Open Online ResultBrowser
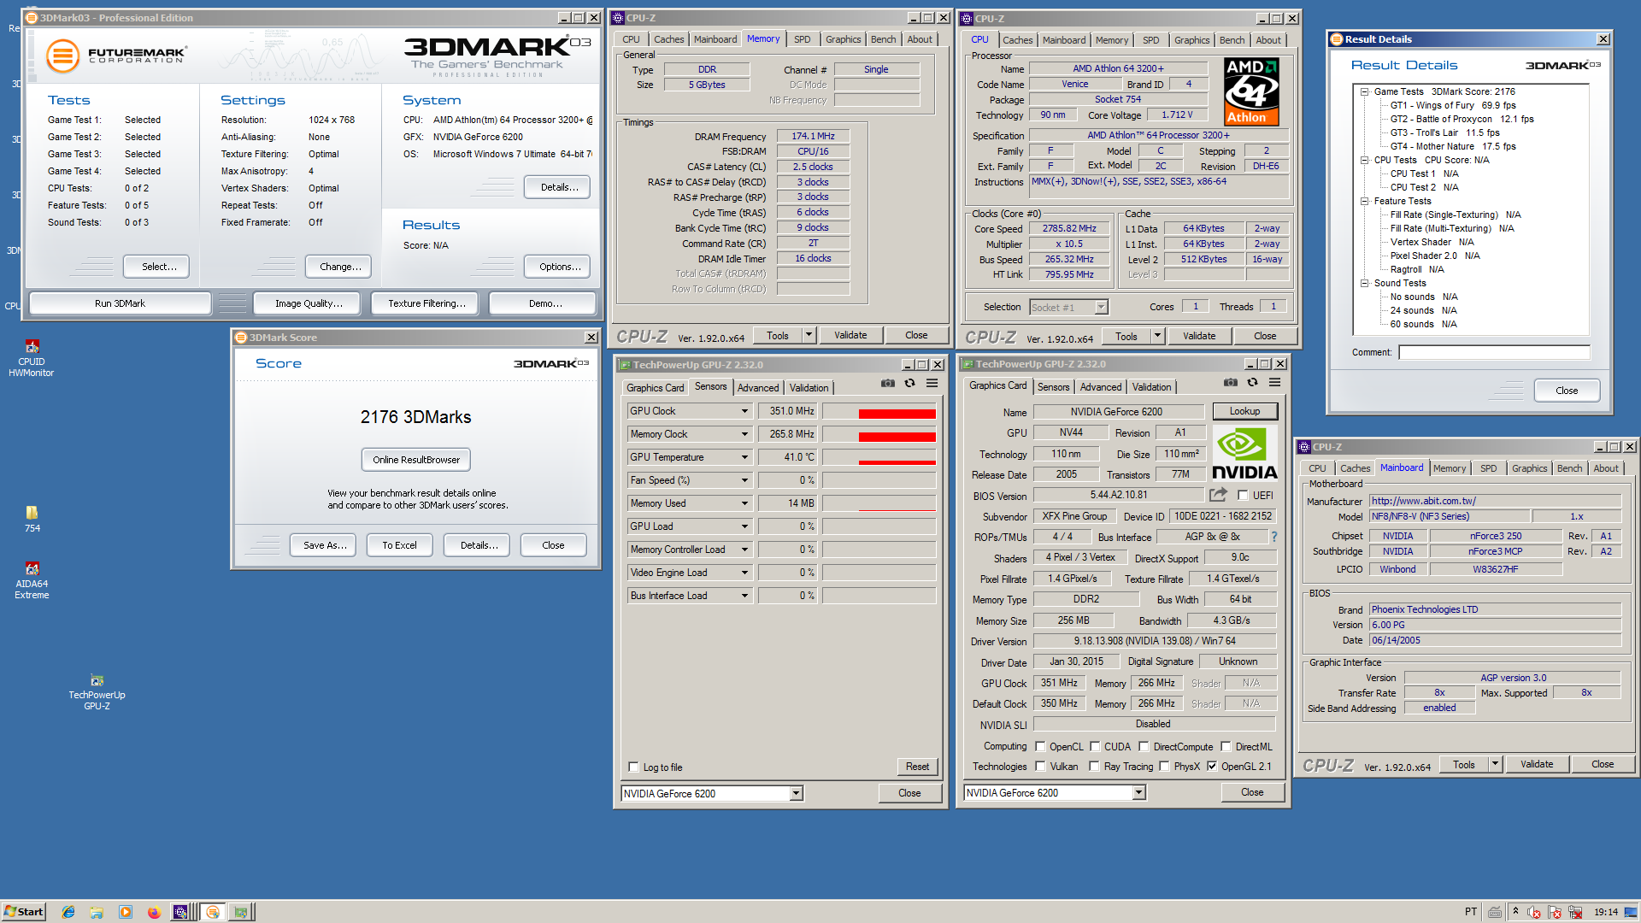Screen dimensions: 1641x923 tap(416, 460)
